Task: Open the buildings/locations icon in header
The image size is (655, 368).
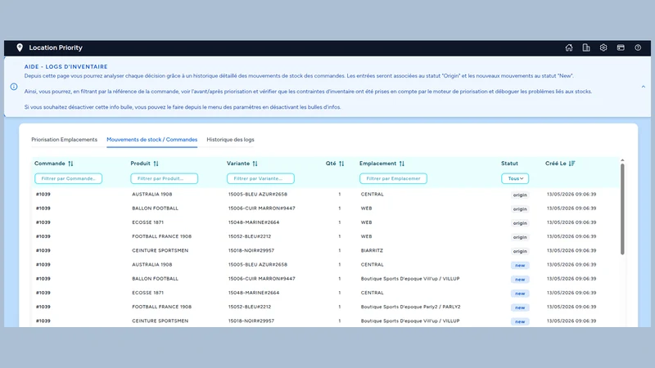Action: coord(586,47)
